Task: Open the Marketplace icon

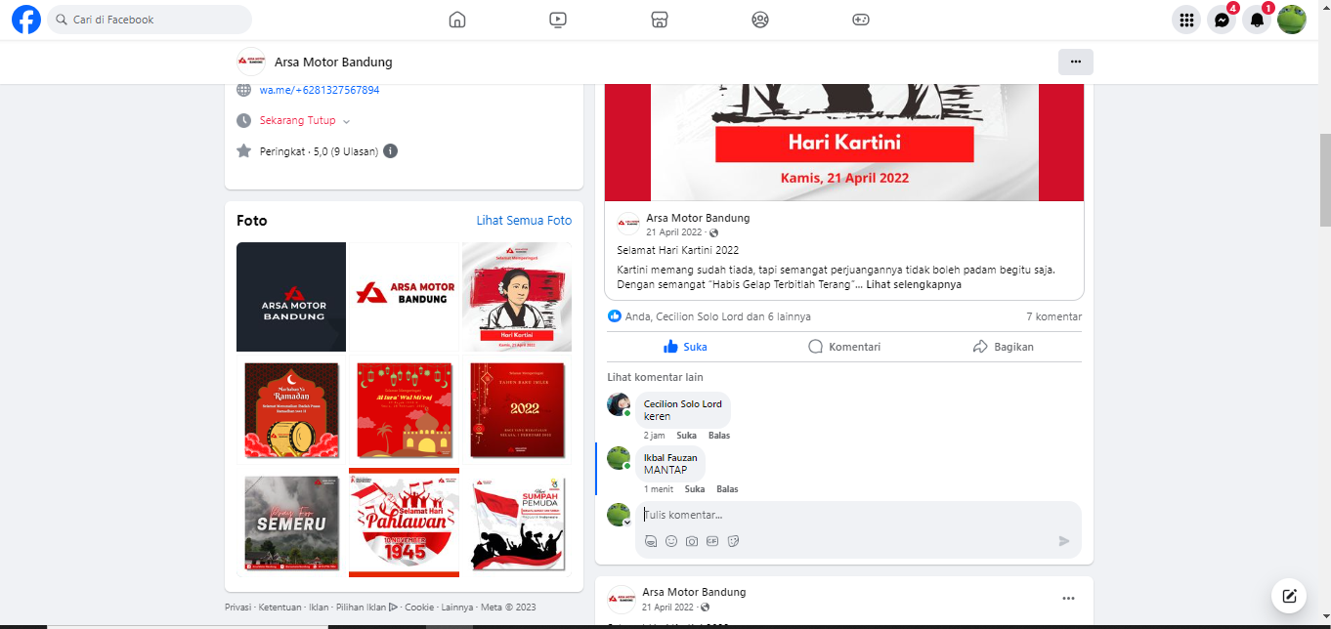Action: click(660, 20)
